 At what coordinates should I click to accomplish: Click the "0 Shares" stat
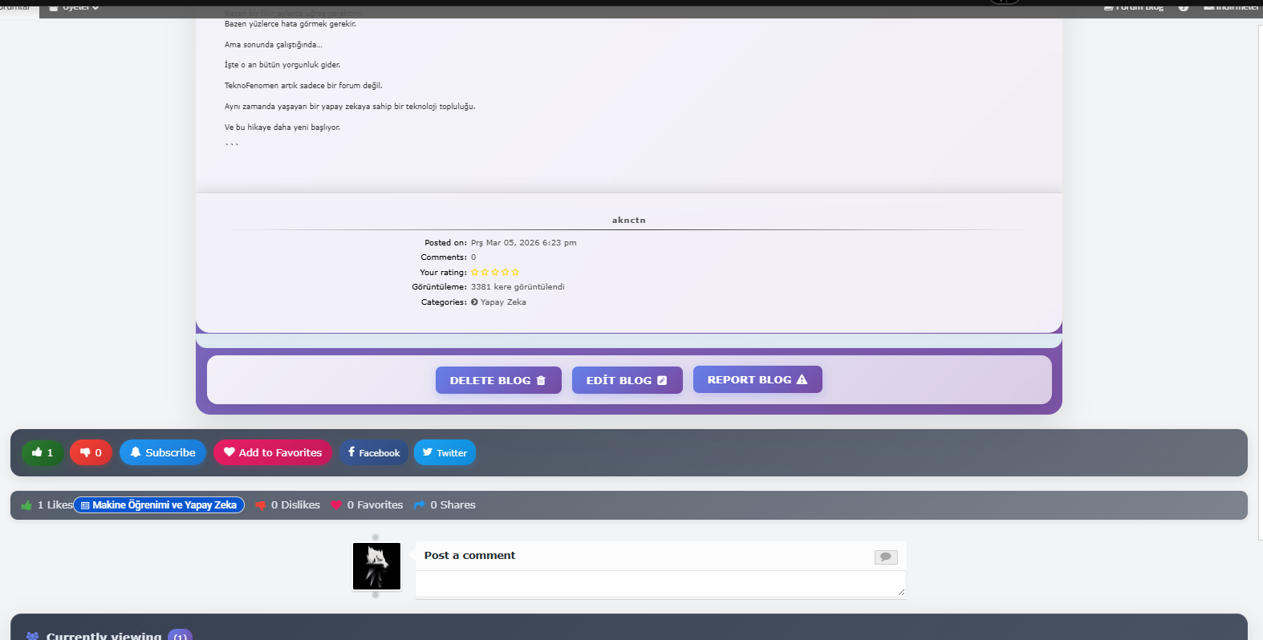445,505
